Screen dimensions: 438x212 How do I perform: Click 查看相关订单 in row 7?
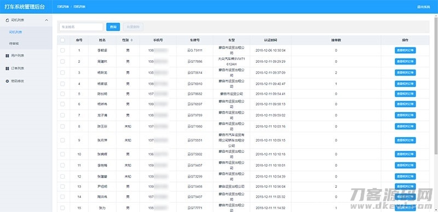click(x=405, y=115)
